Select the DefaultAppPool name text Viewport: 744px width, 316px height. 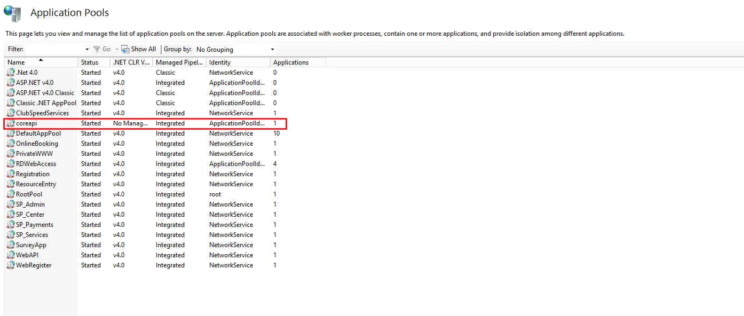point(38,133)
